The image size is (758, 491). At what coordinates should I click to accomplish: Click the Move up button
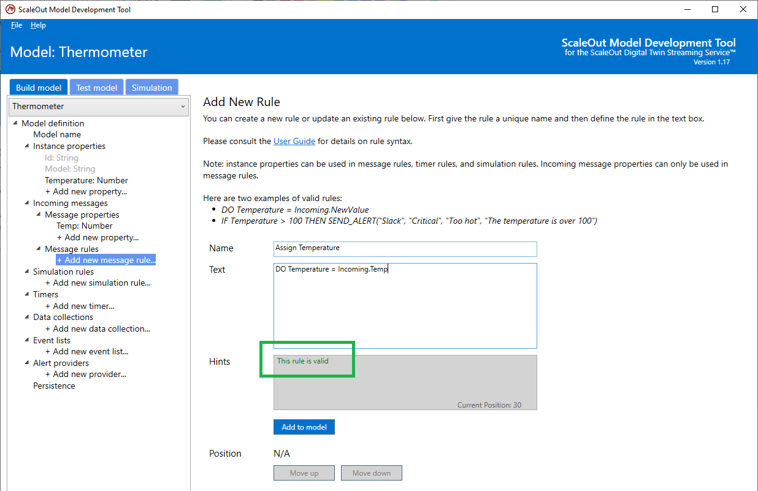pyautogui.click(x=304, y=473)
